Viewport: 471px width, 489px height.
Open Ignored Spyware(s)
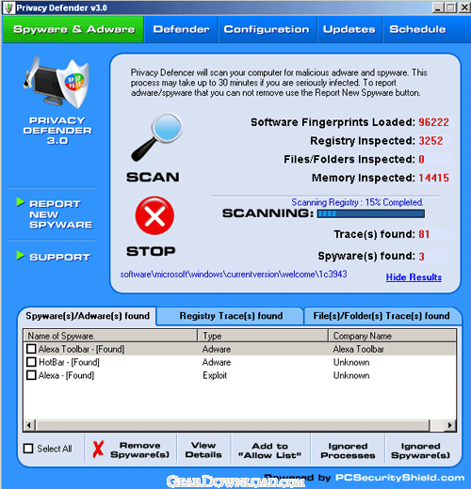[420, 450]
